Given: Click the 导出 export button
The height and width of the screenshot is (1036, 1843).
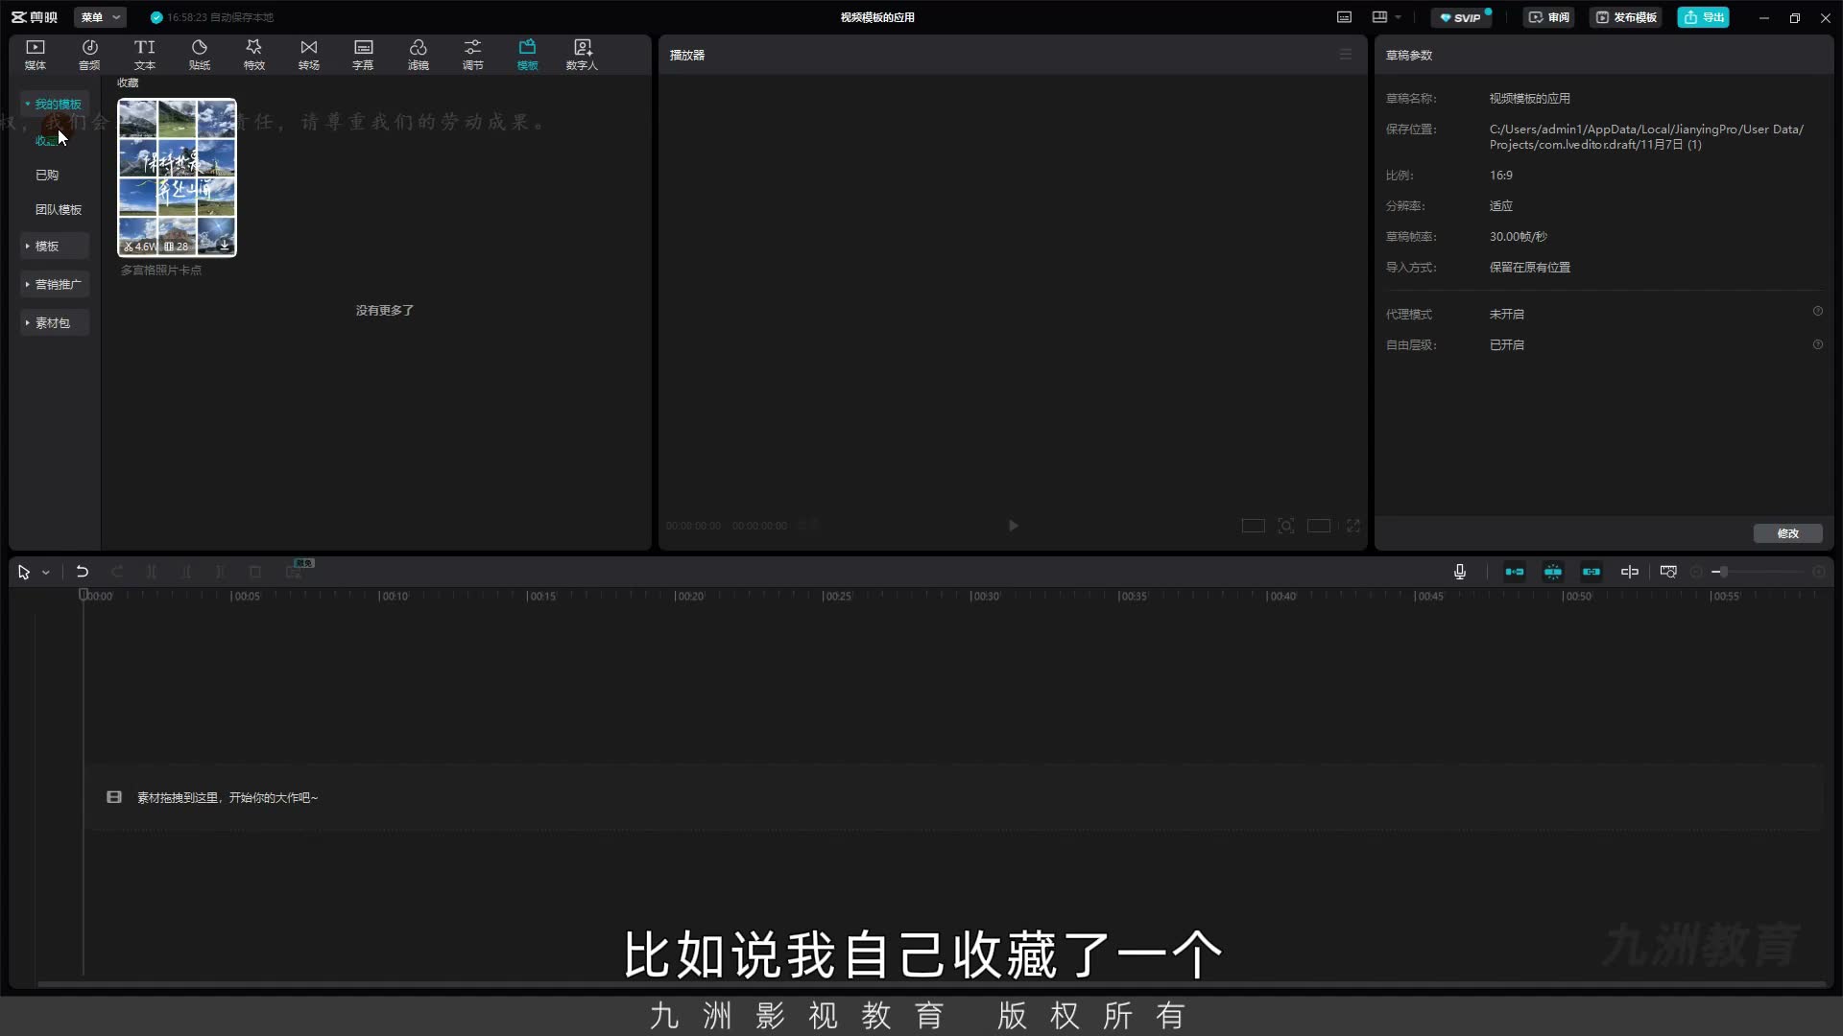Looking at the screenshot, I should [x=1703, y=17].
